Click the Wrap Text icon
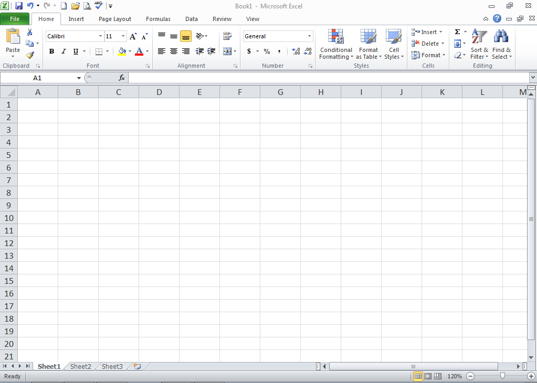 [x=227, y=36]
